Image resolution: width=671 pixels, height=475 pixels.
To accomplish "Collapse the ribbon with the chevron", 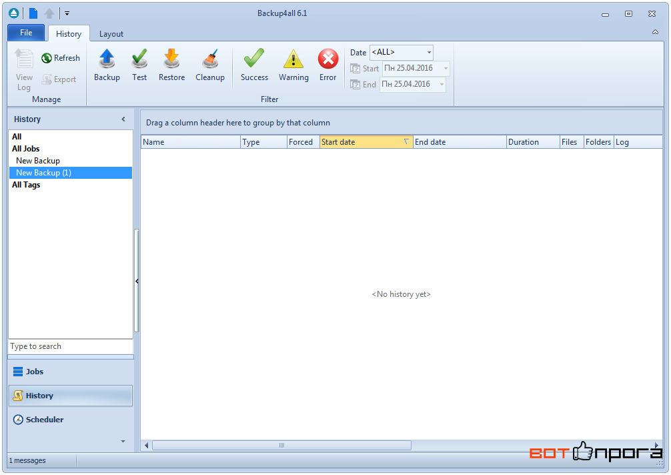I will click(x=655, y=32).
